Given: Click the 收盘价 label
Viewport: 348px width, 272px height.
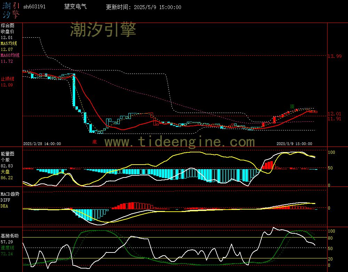Looking at the screenshot, I should point(7,32).
